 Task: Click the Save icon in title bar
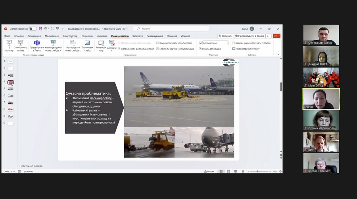40,29
